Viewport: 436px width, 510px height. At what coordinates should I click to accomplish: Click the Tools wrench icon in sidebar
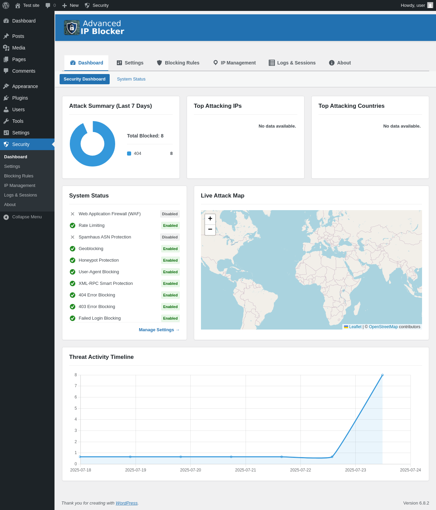[6, 121]
